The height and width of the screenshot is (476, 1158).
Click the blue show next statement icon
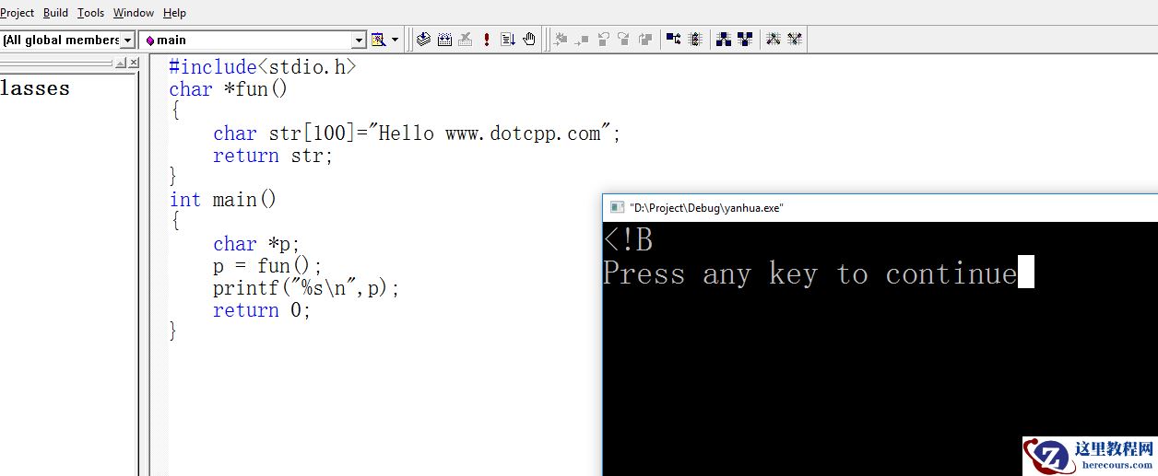[674, 40]
